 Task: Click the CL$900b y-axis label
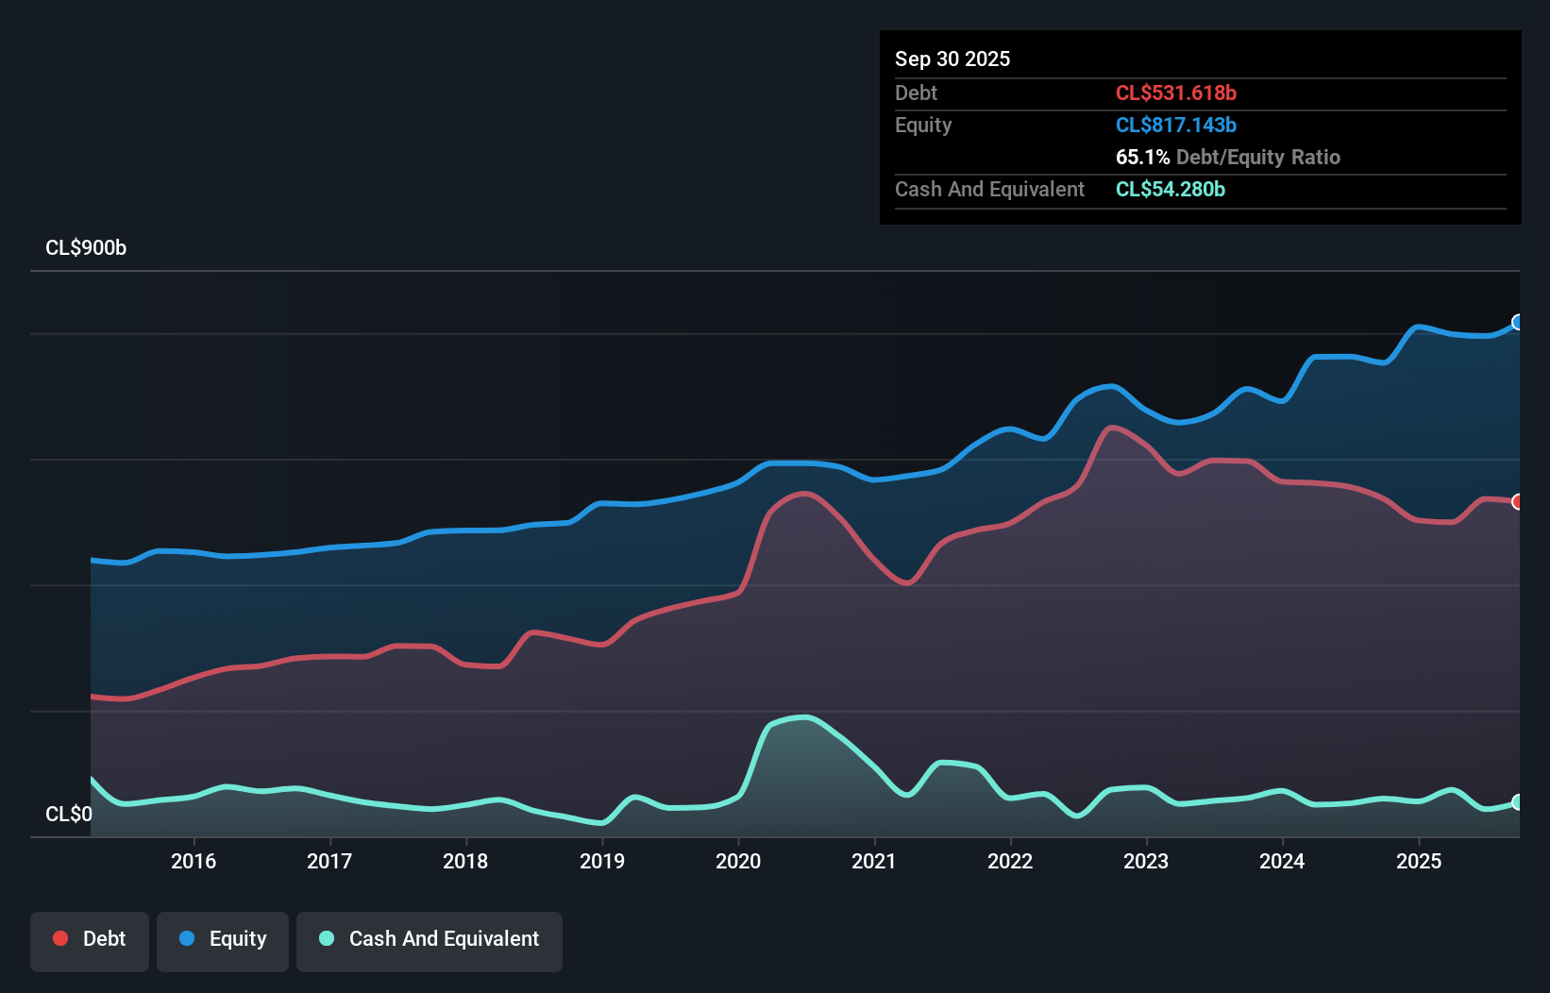(x=86, y=247)
